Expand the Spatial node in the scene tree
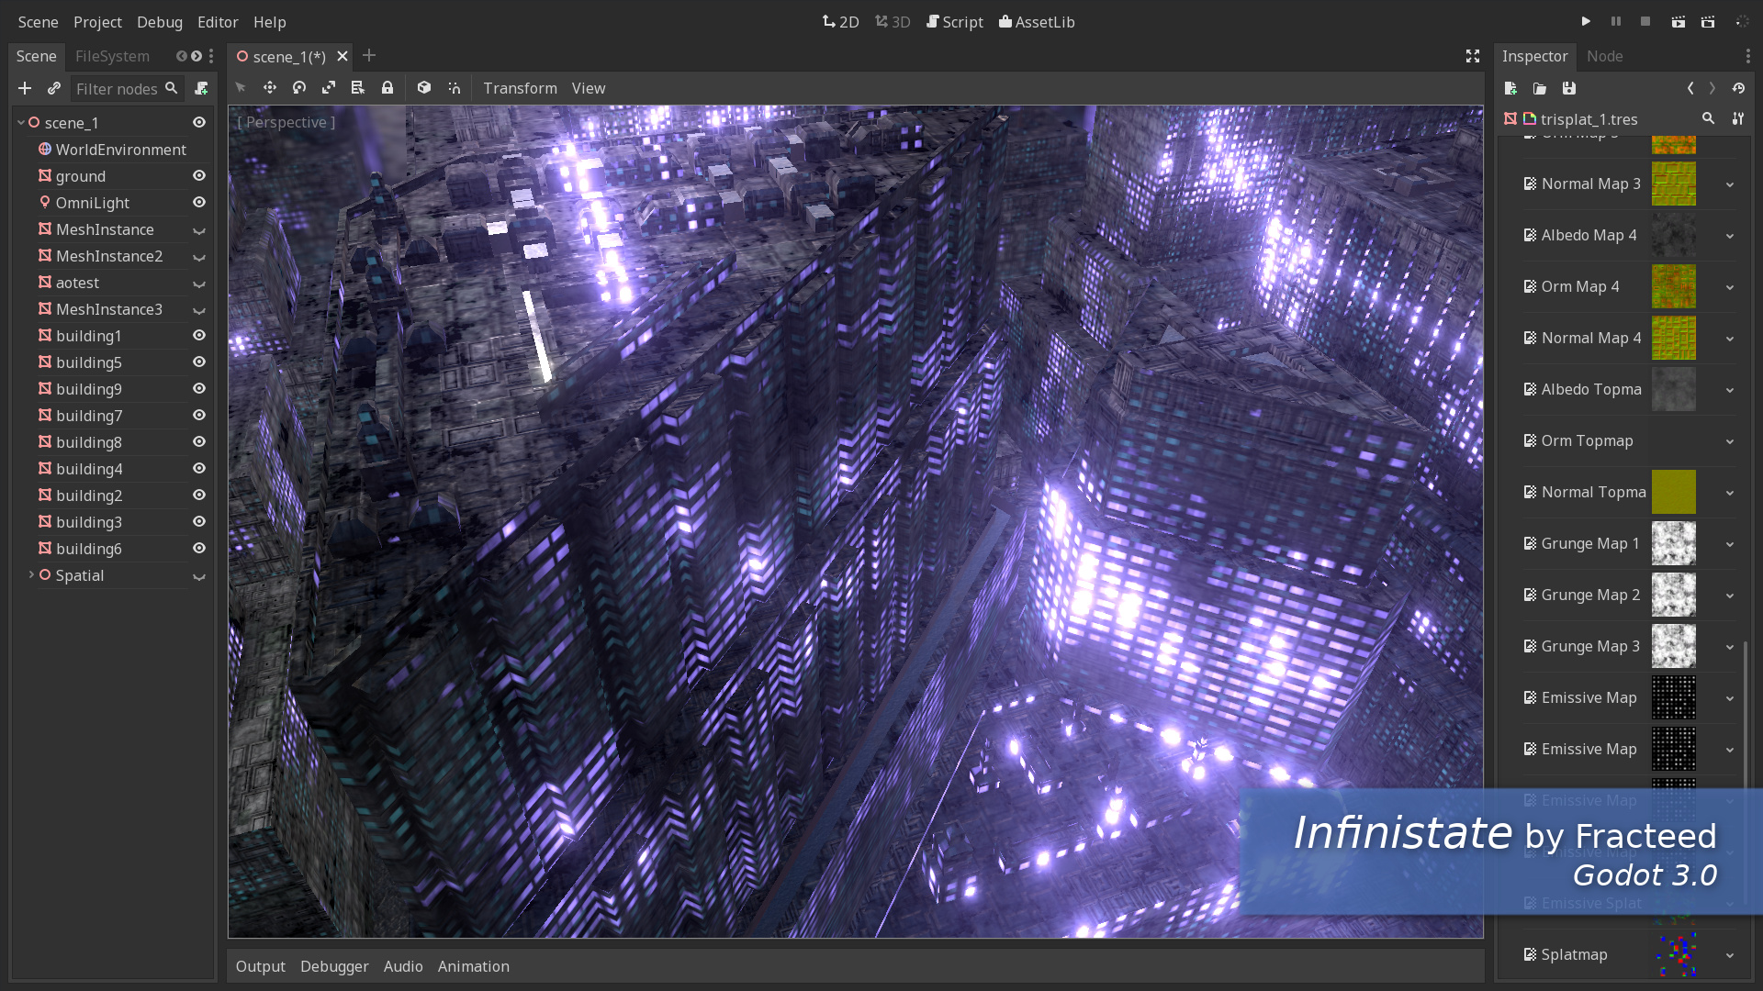The height and width of the screenshot is (991, 1763). [x=31, y=575]
